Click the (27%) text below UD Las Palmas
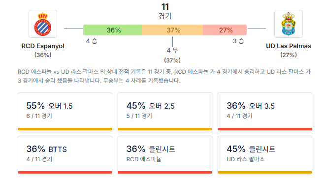The height and width of the screenshot is (178, 327). tap(289, 55)
